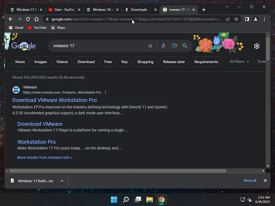Open Chrome three-dot menu
The height and width of the screenshot is (206, 275).
point(264,19)
